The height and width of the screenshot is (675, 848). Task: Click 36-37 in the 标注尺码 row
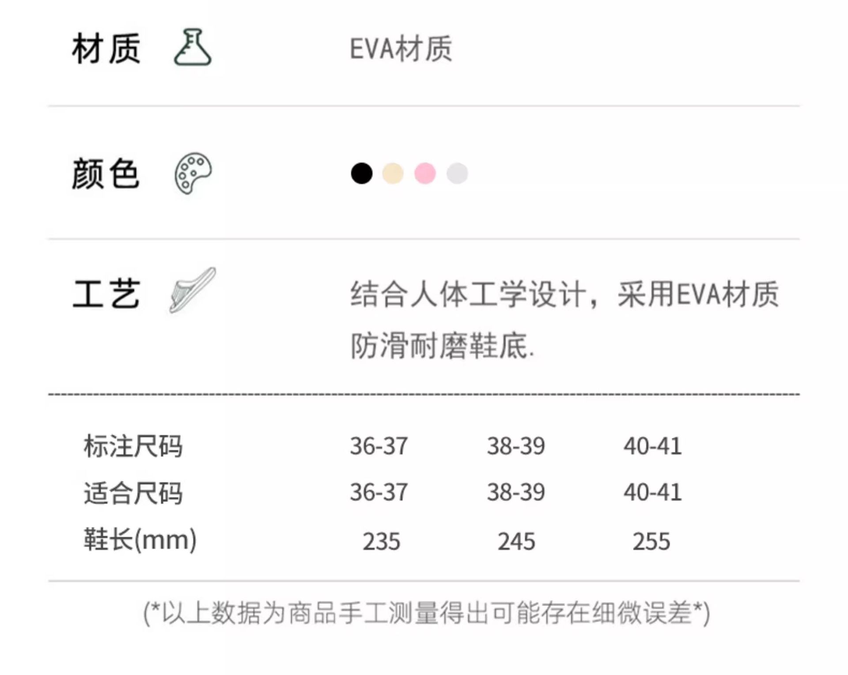(x=379, y=446)
